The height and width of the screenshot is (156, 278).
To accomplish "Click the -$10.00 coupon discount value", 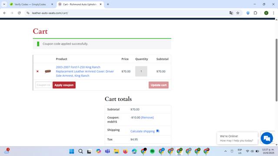I will click(135, 117).
